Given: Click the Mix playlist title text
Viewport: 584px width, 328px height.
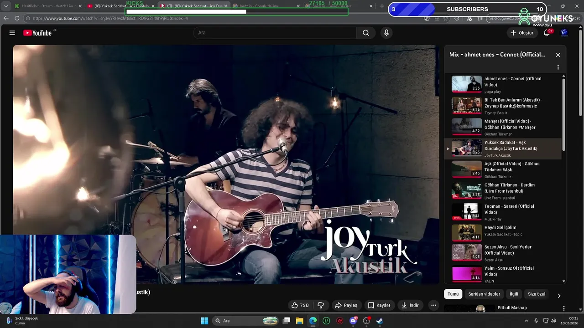Looking at the screenshot, I should click(x=497, y=55).
